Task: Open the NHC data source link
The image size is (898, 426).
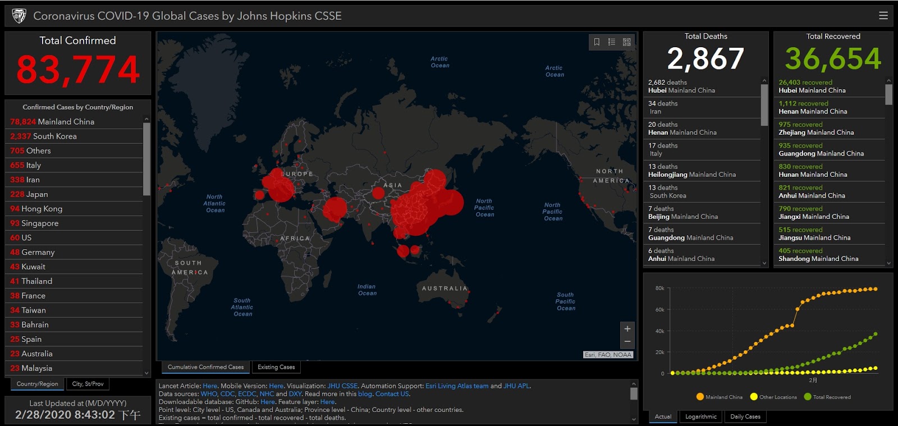Action: [x=267, y=394]
